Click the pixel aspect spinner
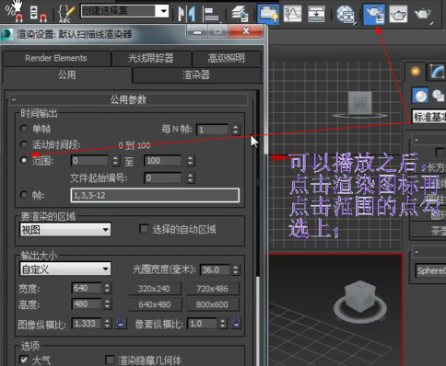This screenshot has height=366, width=446. point(223,323)
